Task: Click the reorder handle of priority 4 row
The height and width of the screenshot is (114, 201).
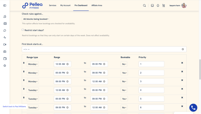Action: (x=24, y=89)
